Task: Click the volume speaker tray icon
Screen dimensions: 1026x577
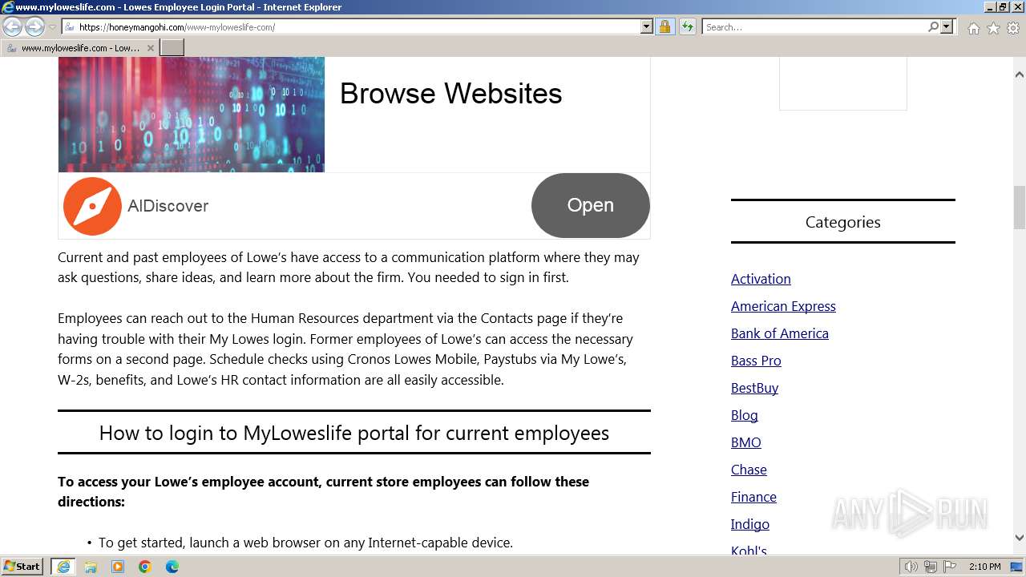Action: [911, 567]
